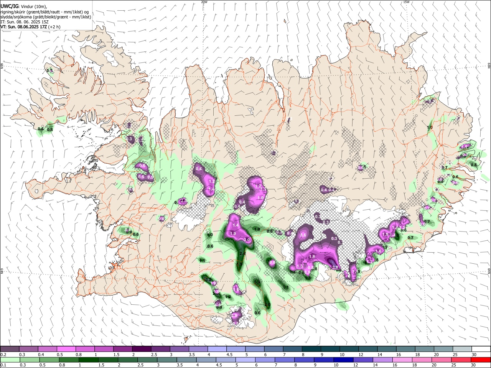The height and width of the screenshot is (368, 491).
Task: Pick the light pink swatch at 16 in the lower legend row
Action: [x=402, y=360]
